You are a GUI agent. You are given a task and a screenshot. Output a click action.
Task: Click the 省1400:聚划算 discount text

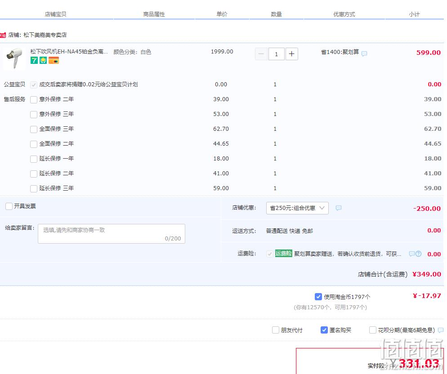(x=340, y=52)
